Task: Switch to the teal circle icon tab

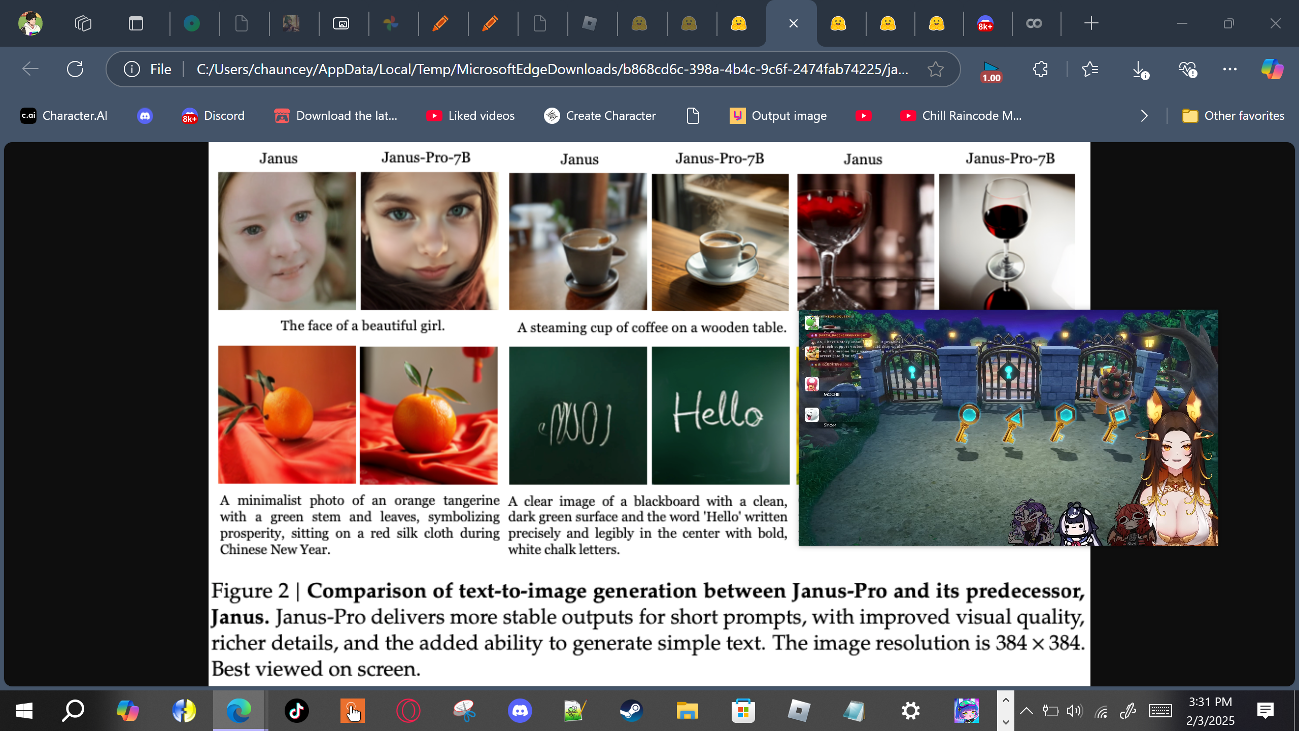Action: (192, 23)
